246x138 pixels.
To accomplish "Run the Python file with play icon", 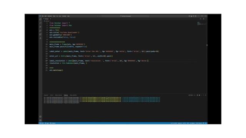I will (x=201, y=19).
